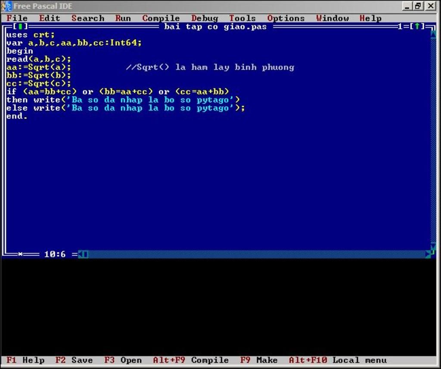The image size is (441, 369).
Task: Minimize the Free Pascal IDE window
Action: [407, 6]
